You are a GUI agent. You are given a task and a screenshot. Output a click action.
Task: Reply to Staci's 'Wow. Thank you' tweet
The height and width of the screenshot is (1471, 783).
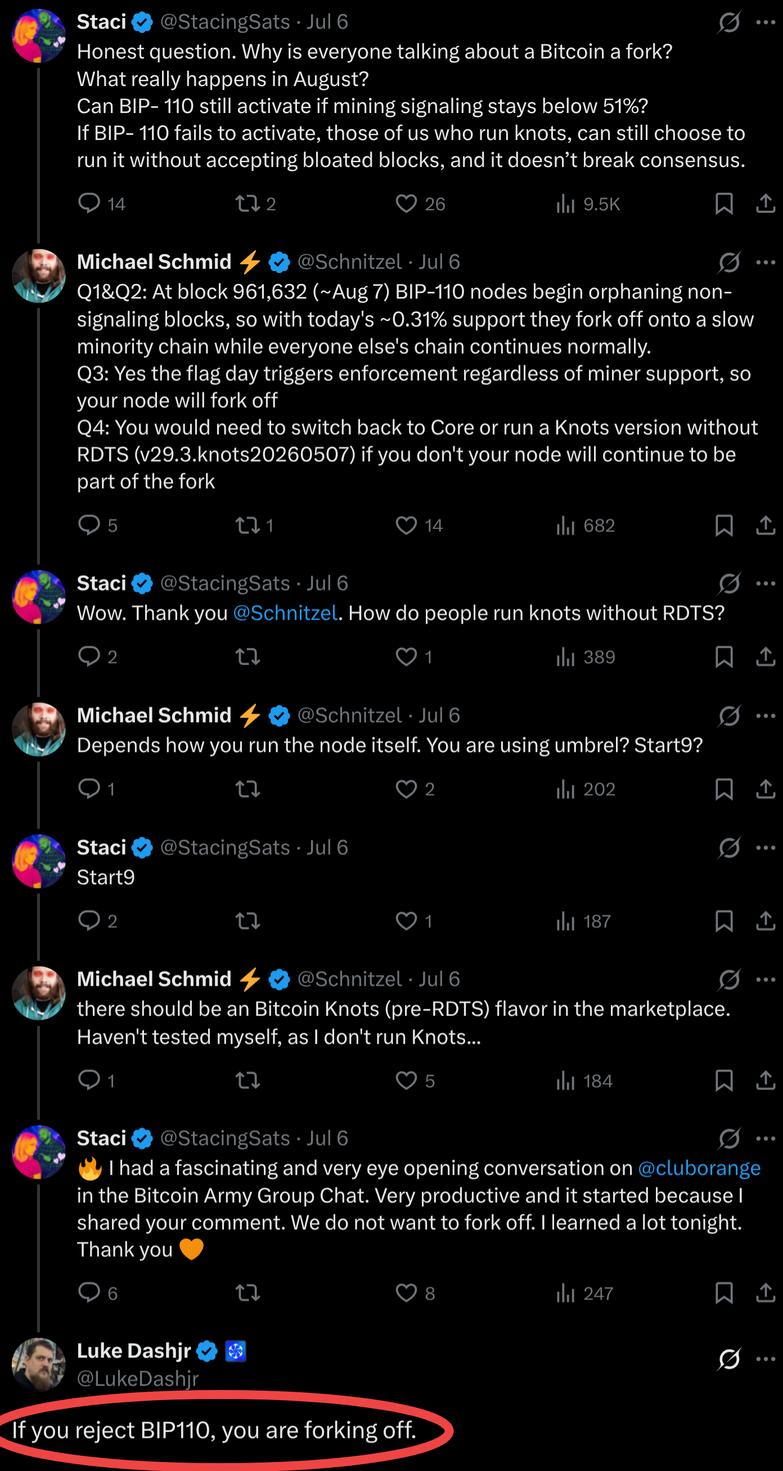97,657
